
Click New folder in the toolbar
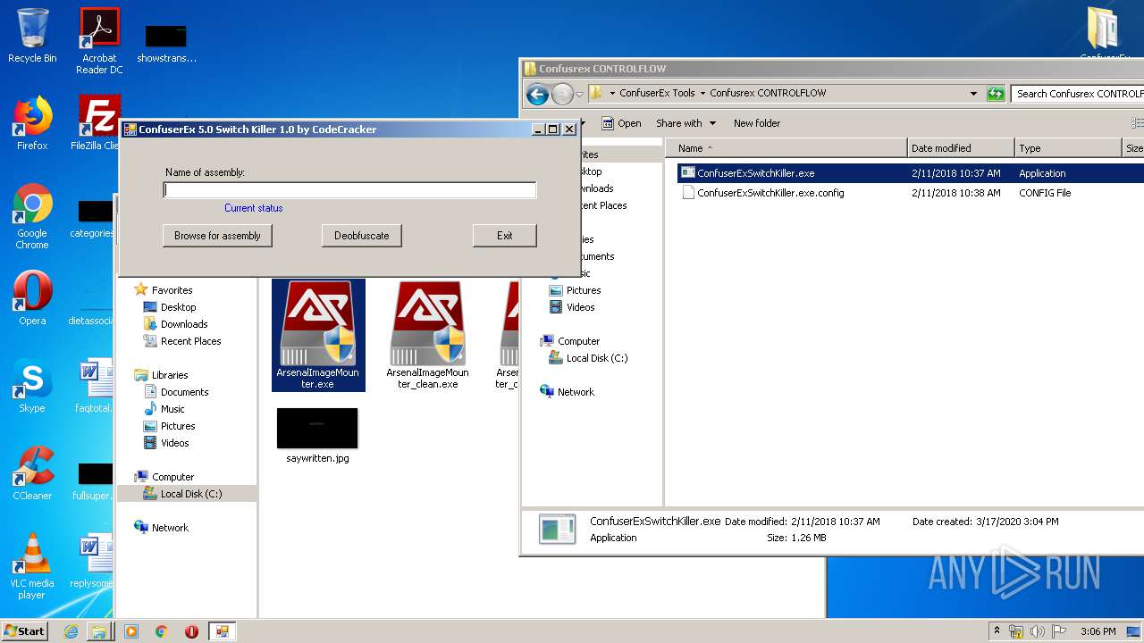pos(757,123)
